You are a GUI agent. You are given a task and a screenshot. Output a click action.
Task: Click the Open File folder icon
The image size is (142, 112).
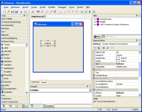[8, 12]
